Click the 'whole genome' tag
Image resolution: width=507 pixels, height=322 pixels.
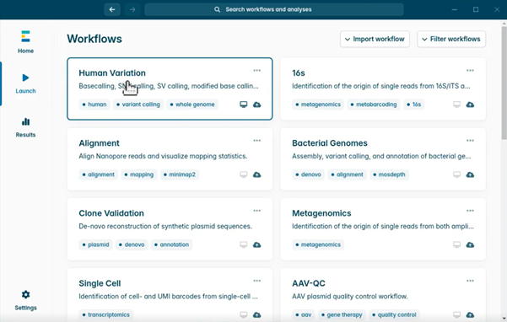pos(192,105)
